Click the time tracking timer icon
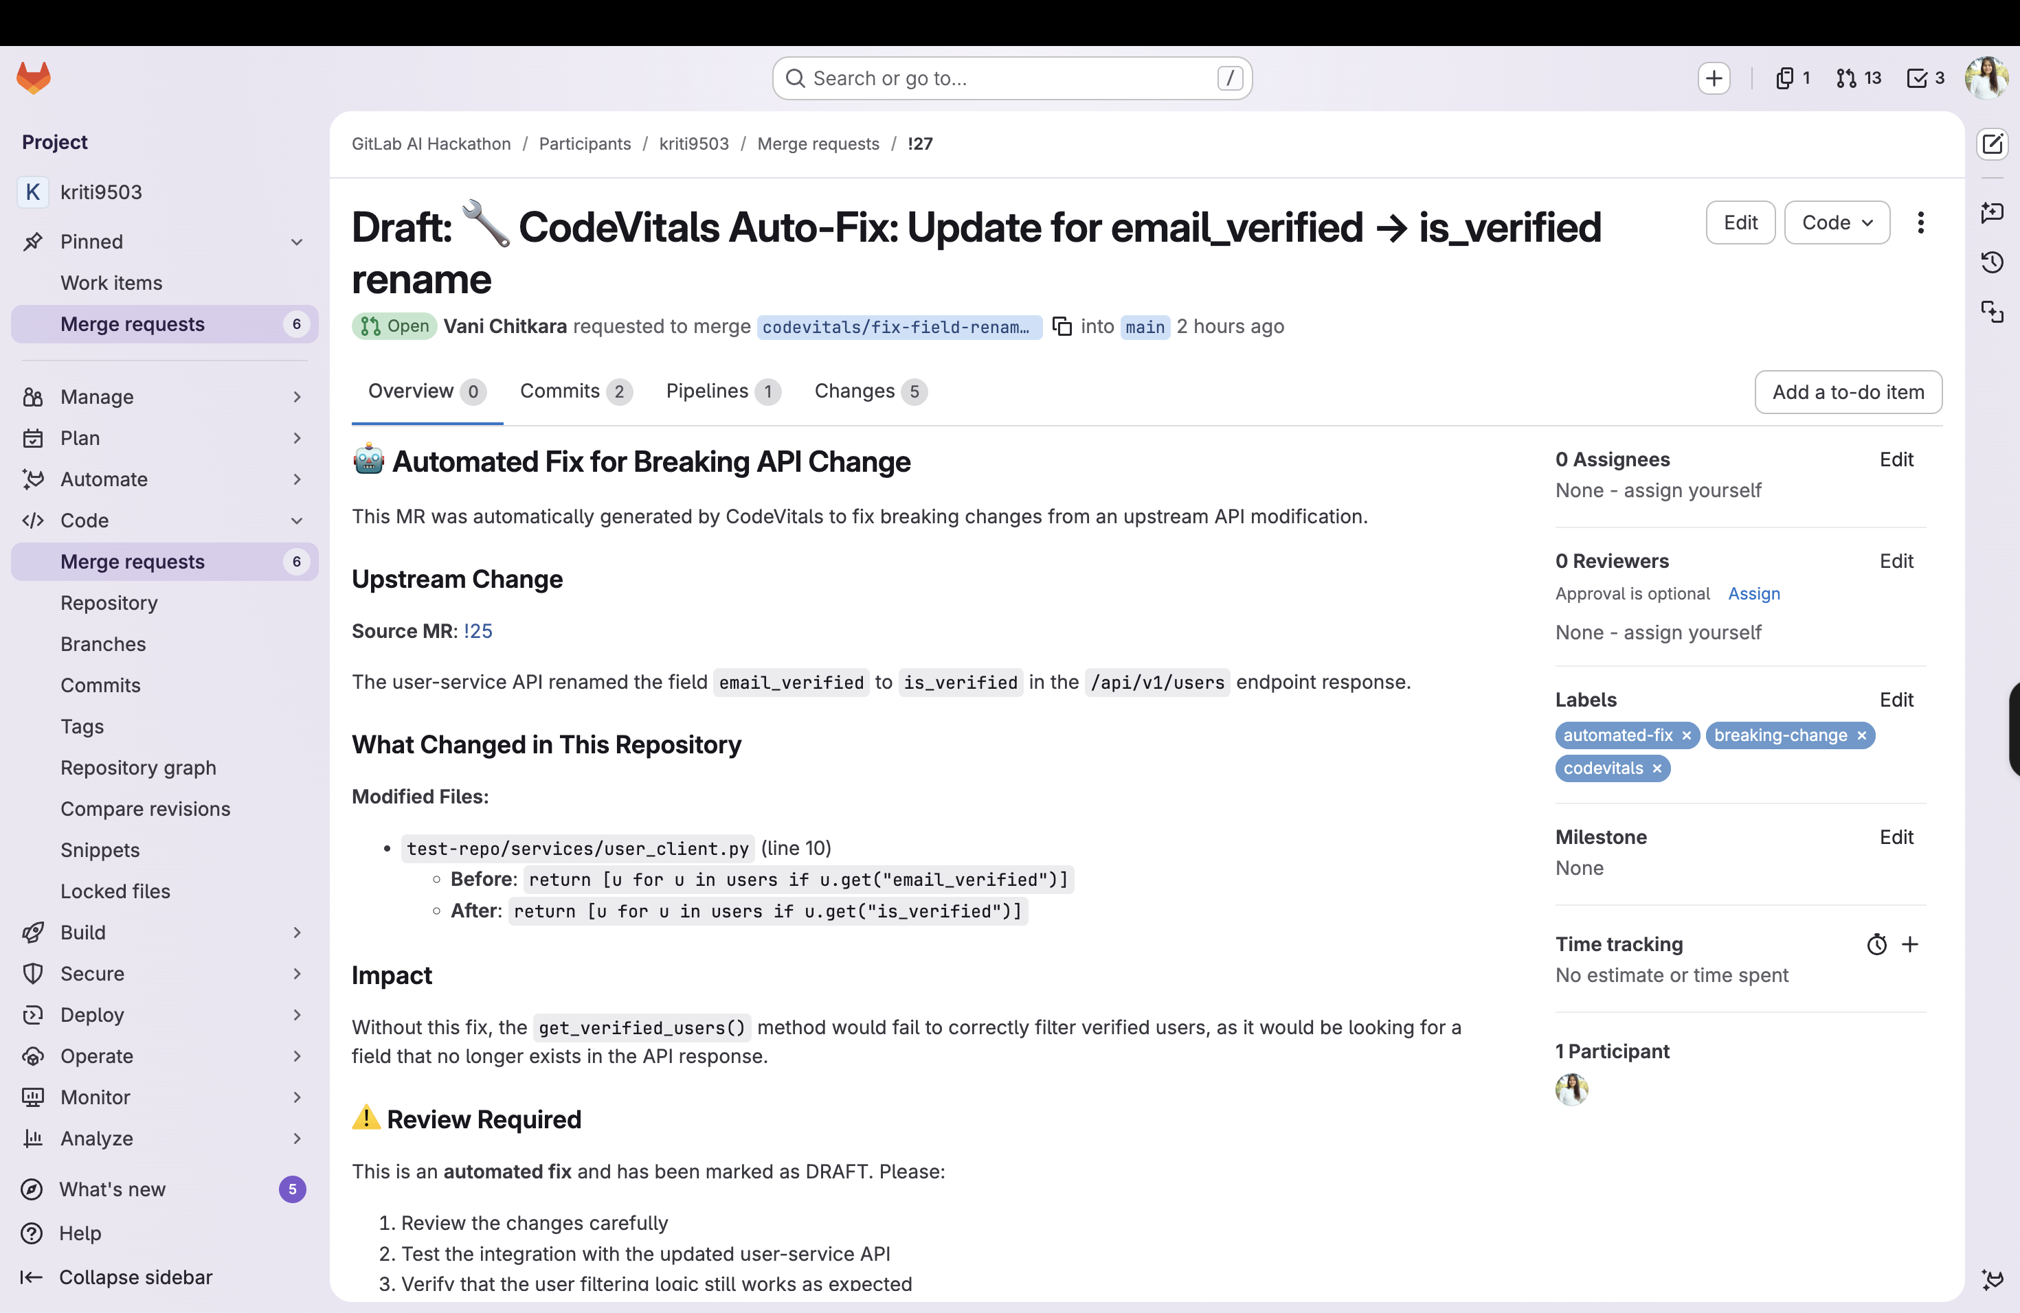The image size is (2020, 1313). tap(1876, 944)
